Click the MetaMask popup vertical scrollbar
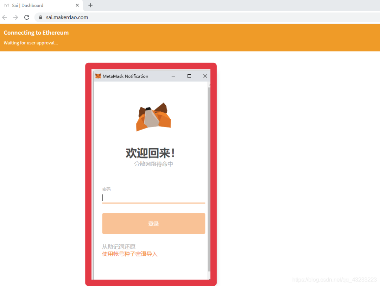Screen dimensions: 380x286 (209, 180)
